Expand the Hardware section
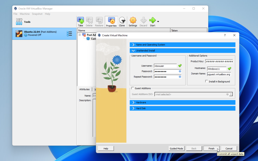 coord(133,103)
